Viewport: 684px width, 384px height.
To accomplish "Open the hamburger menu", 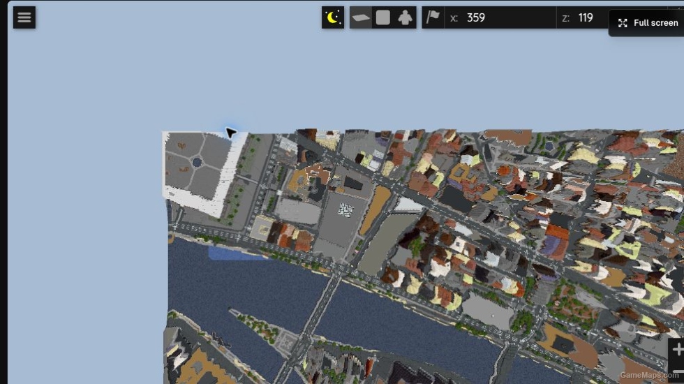I will point(24,17).
